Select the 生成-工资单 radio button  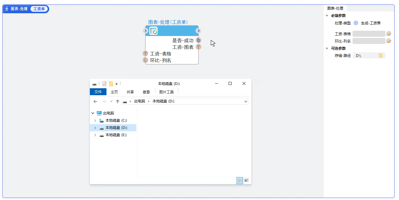(356, 23)
